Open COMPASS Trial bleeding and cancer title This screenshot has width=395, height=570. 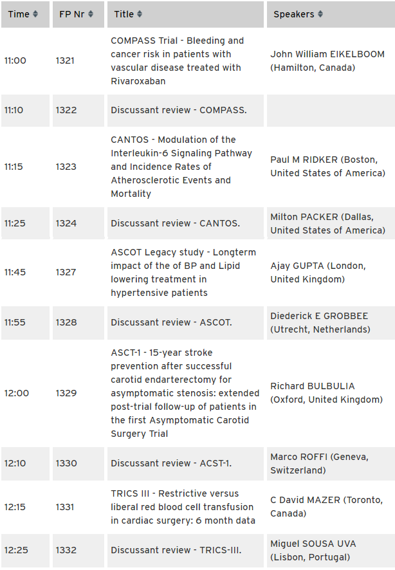[178, 60]
